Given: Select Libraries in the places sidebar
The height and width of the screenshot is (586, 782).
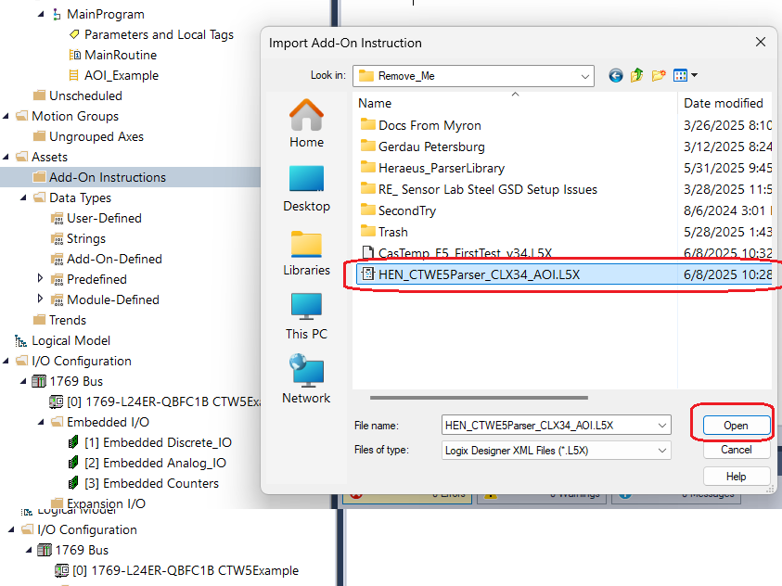Looking at the screenshot, I should pos(306,252).
